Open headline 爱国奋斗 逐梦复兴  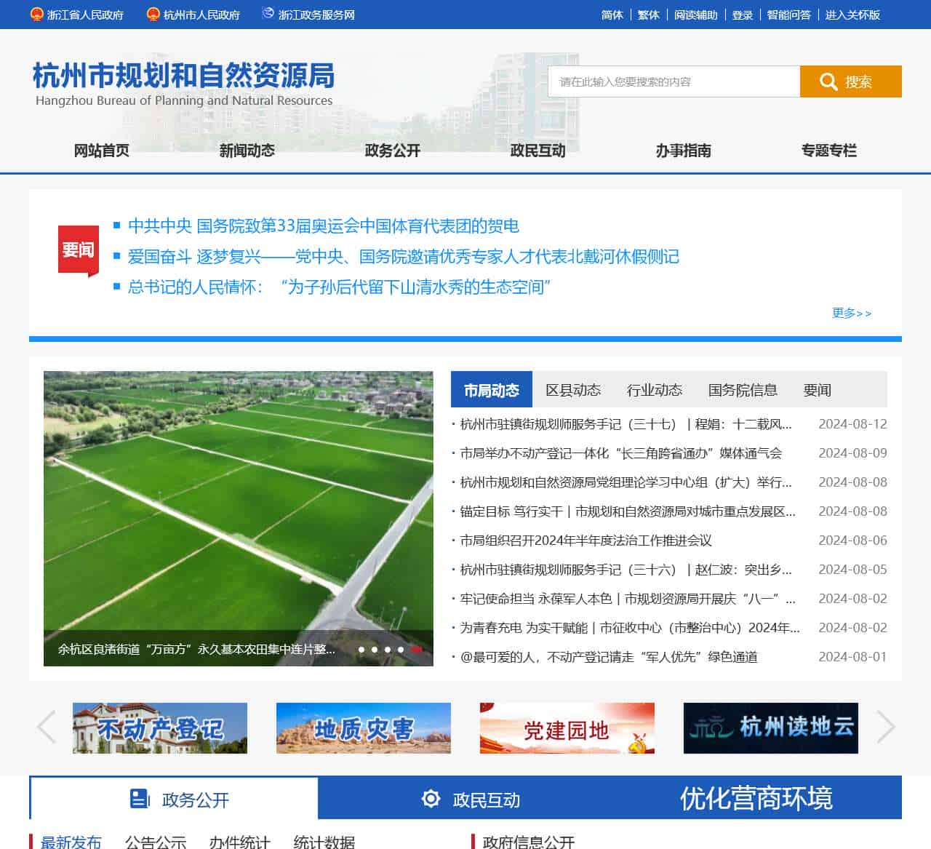[404, 256]
